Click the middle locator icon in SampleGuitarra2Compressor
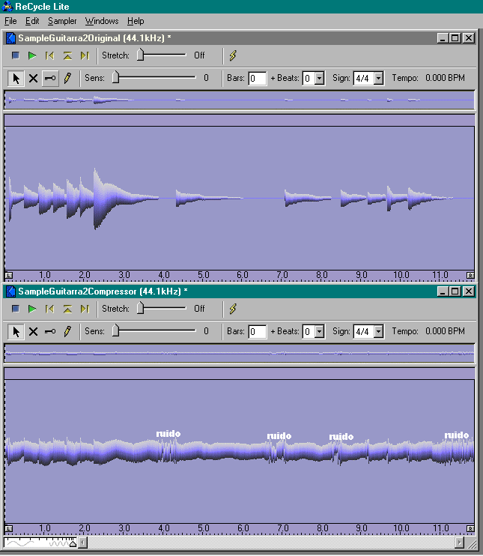Screen dimensions: 483x556 67,309
